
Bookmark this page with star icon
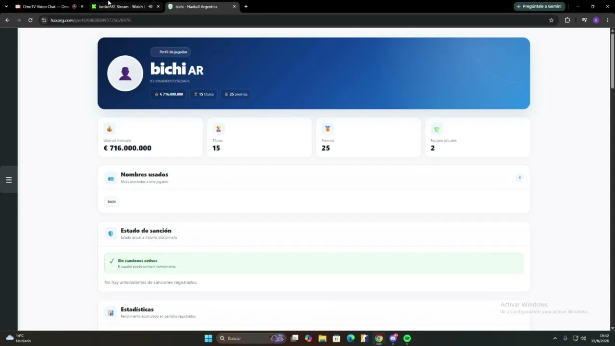[551, 20]
